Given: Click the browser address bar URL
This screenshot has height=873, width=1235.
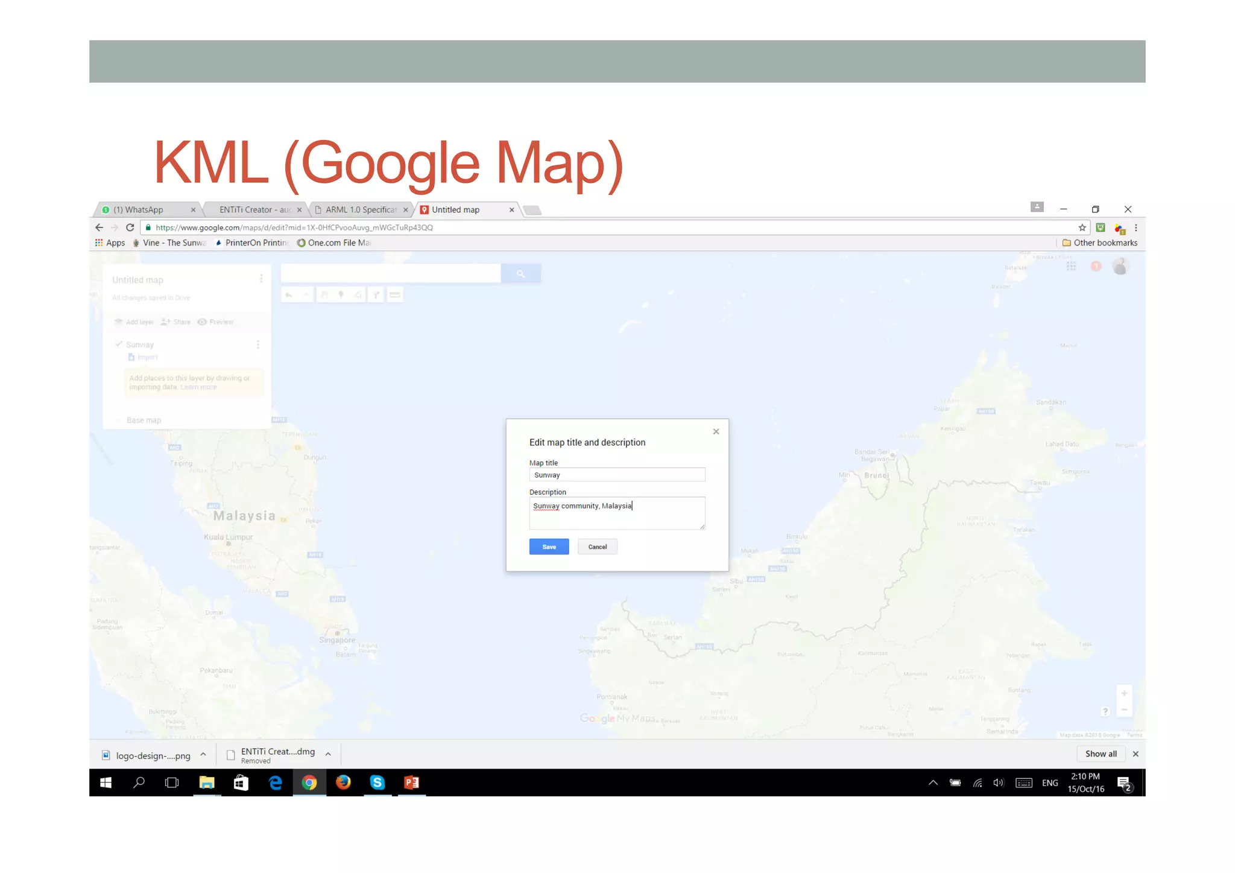Looking at the screenshot, I should (294, 227).
